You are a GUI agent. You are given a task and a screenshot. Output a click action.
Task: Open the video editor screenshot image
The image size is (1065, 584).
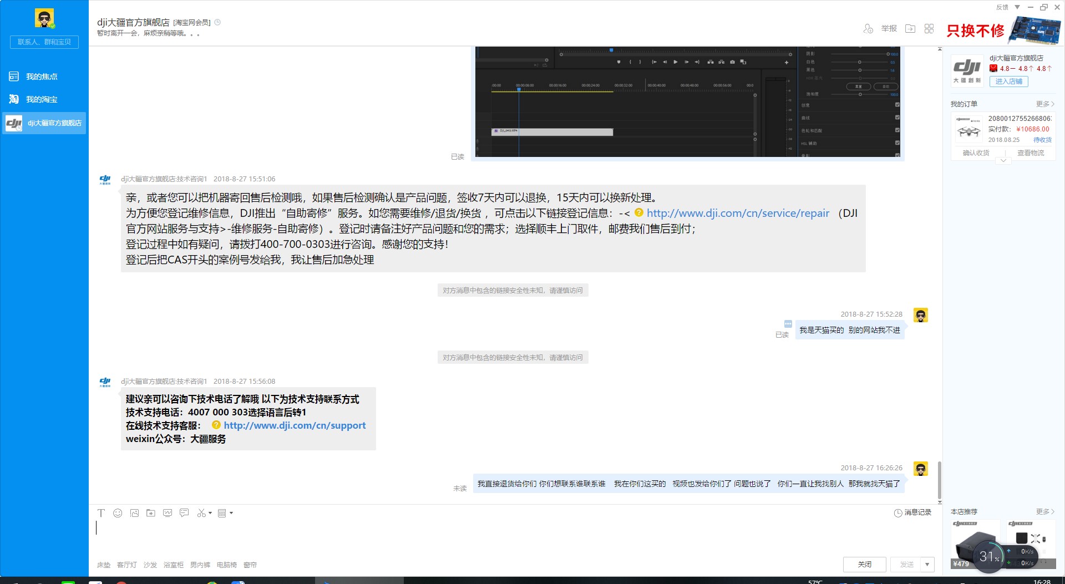[687, 103]
